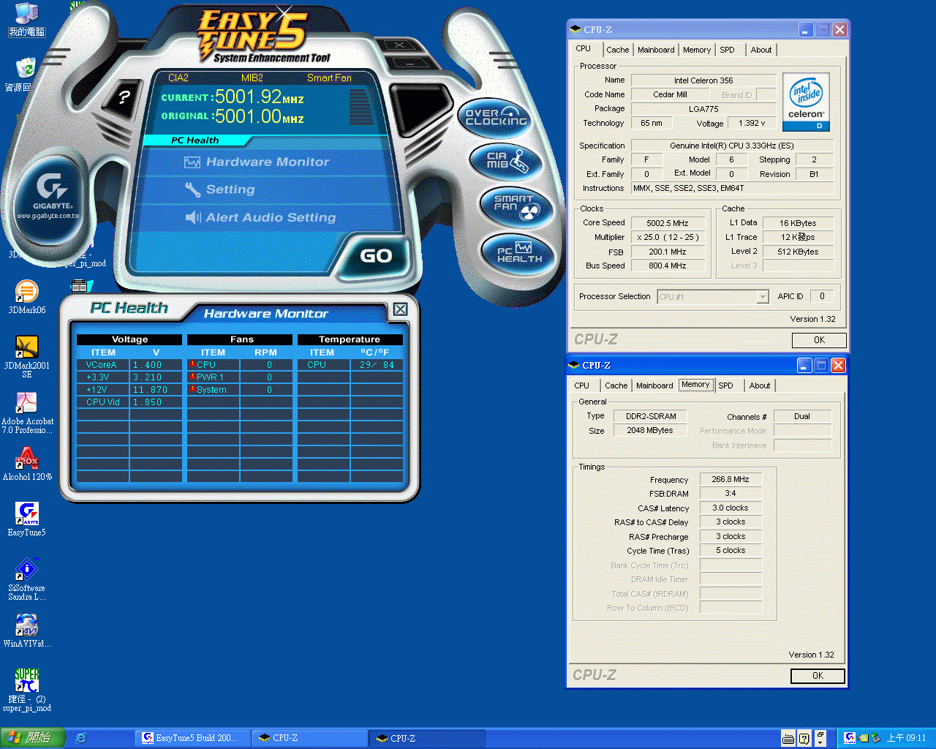Open the Windows Start button
Image resolution: width=936 pixels, height=749 pixels.
33,738
